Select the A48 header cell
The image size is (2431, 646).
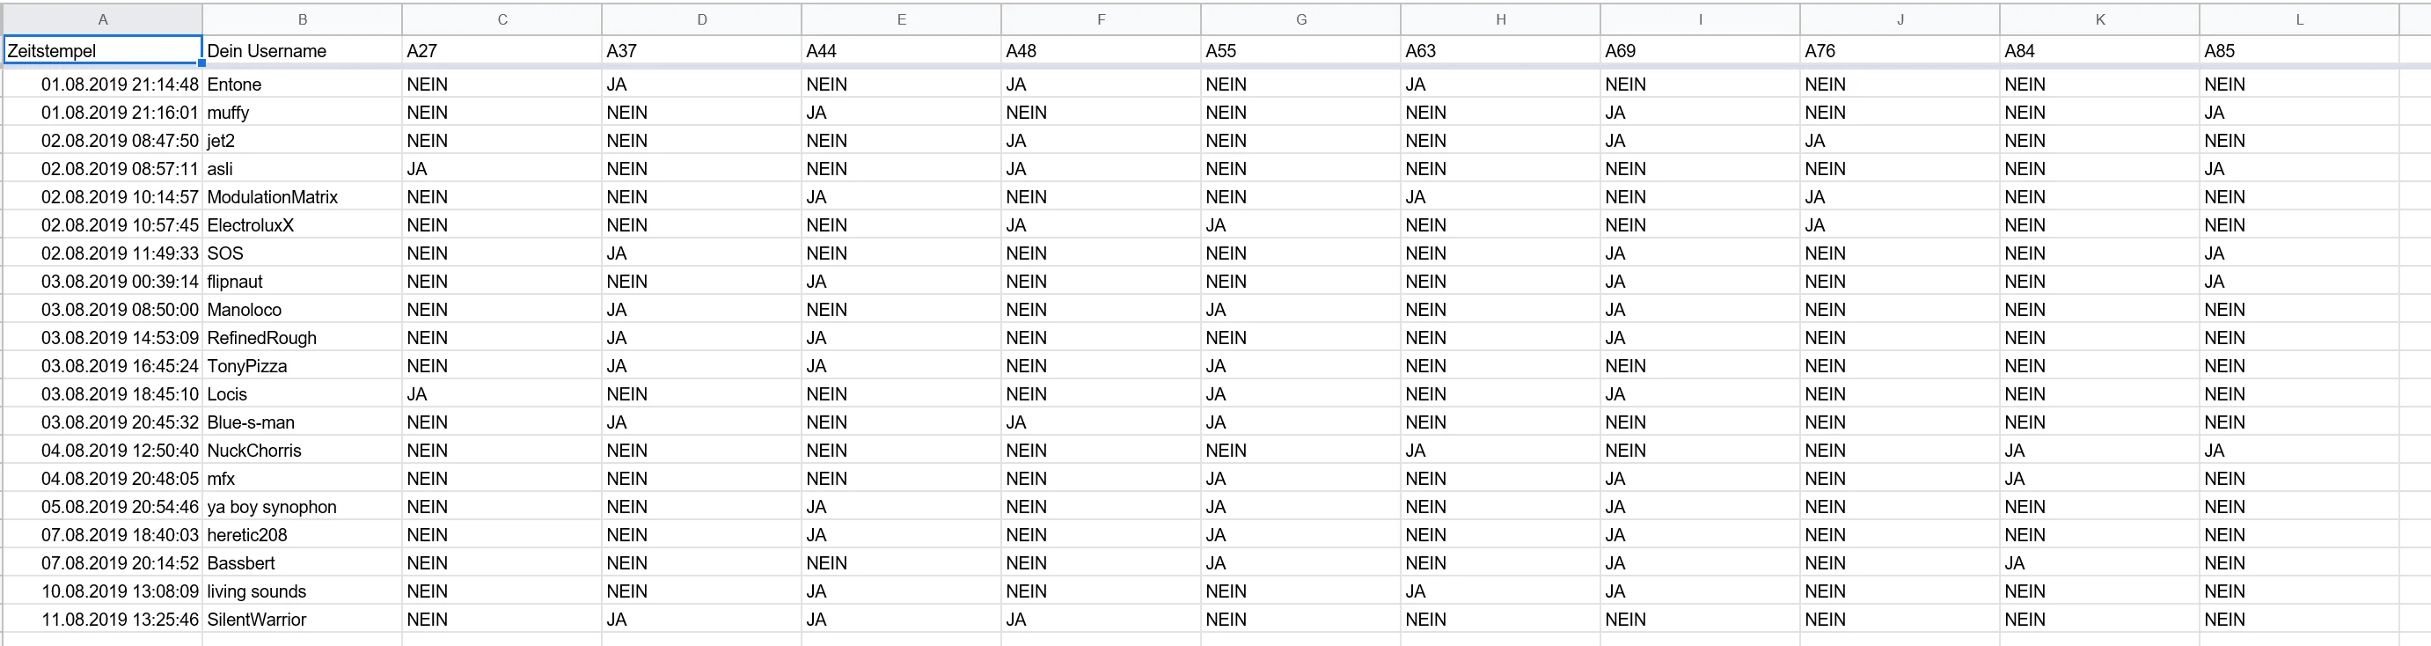pos(1101,50)
